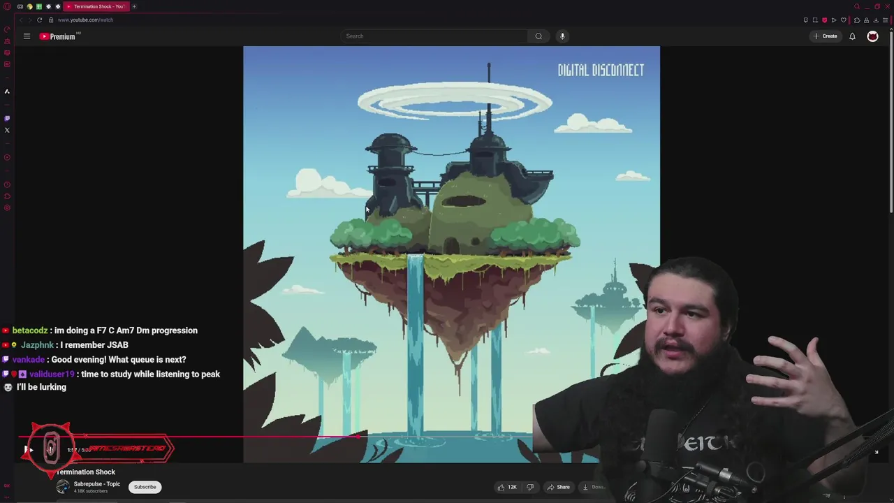894x503 pixels.
Task: Click betacodz's chat message about chord progression
Action: [x=100, y=330]
